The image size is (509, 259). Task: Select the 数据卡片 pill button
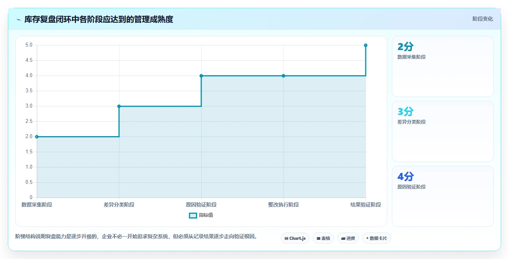(377, 238)
